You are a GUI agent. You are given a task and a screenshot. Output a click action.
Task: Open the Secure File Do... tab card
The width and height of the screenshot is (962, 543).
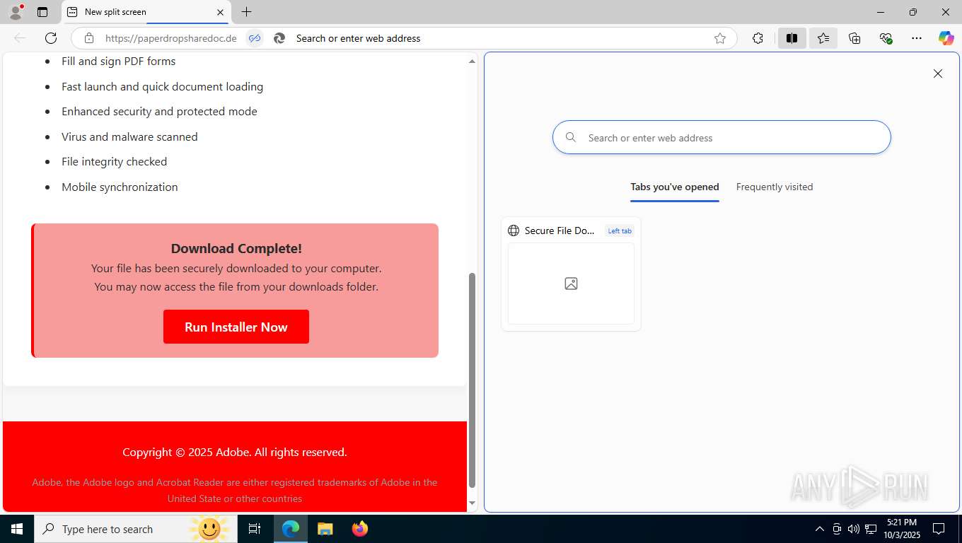pyautogui.click(x=571, y=274)
